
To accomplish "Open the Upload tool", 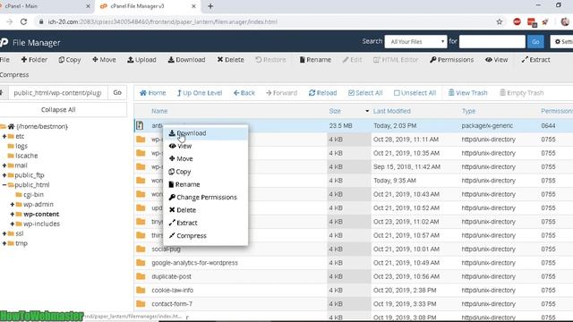I will pyautogui.click(x=141, y=60).
